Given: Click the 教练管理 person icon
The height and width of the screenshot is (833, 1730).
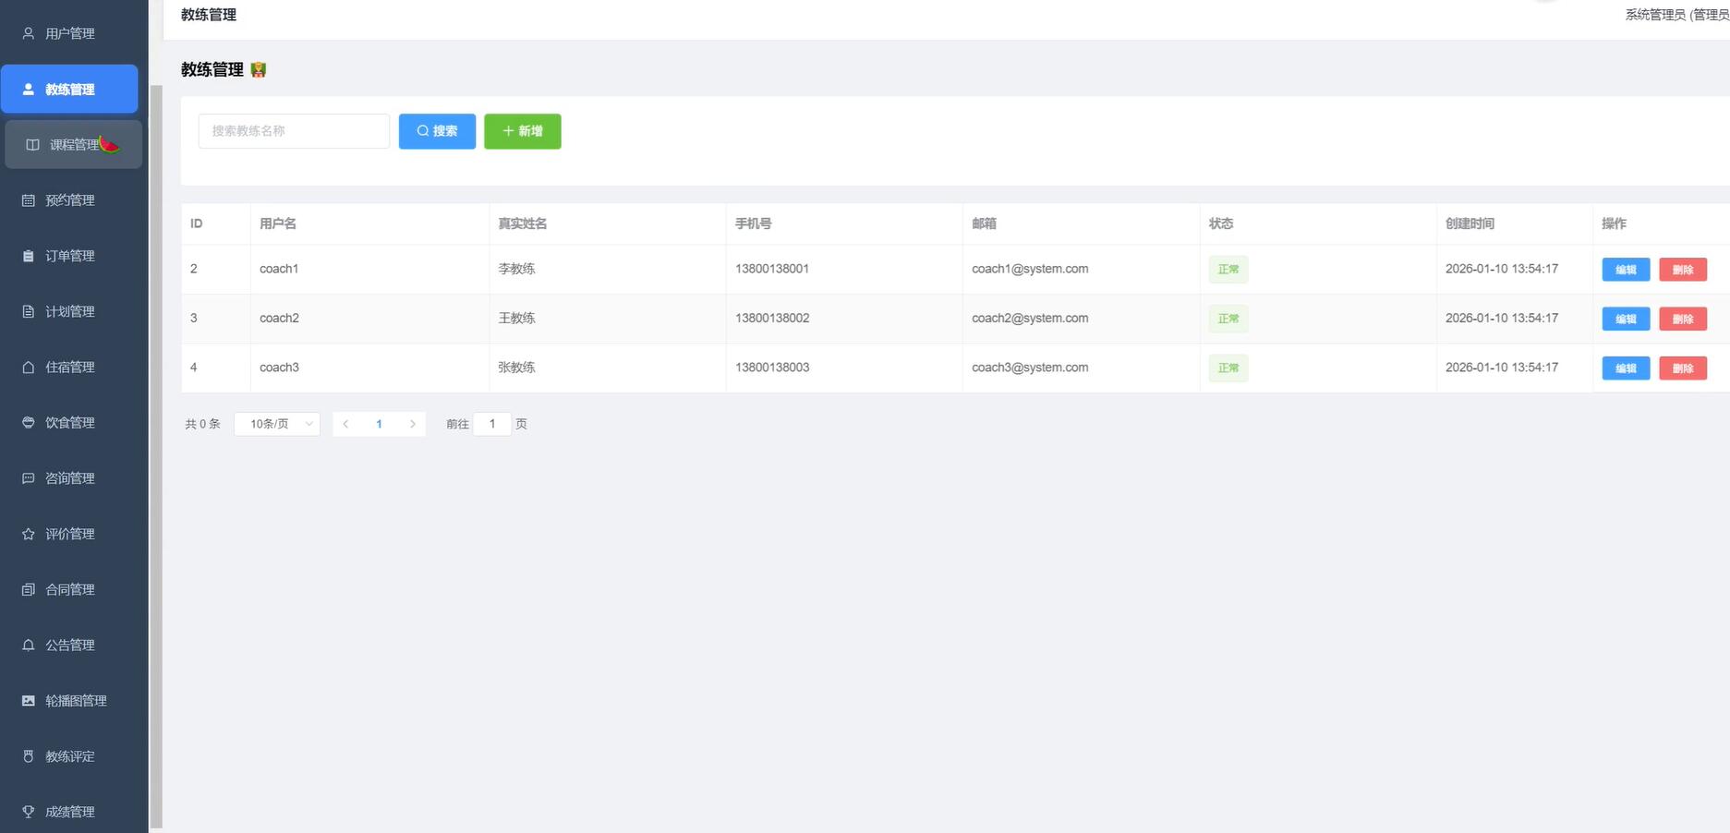Looking at the screenshot, I should point(29,90).
